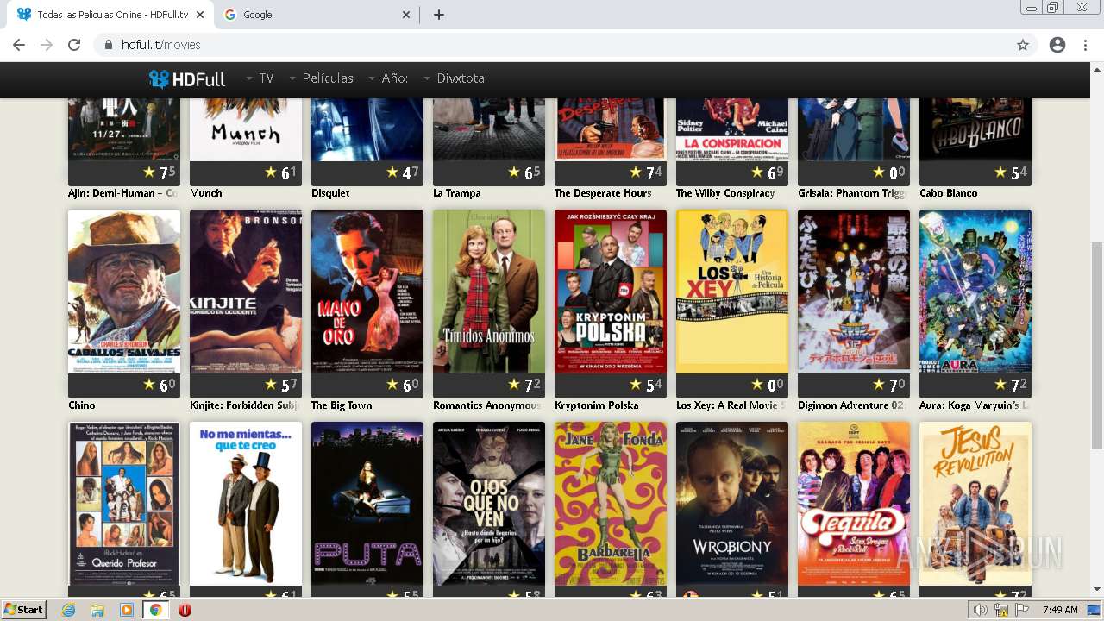Select the Caballos Salvajes poster thumbnail
Image resolution: width=1104 pixels, height=621 pixels.
(x=124, y=292)
